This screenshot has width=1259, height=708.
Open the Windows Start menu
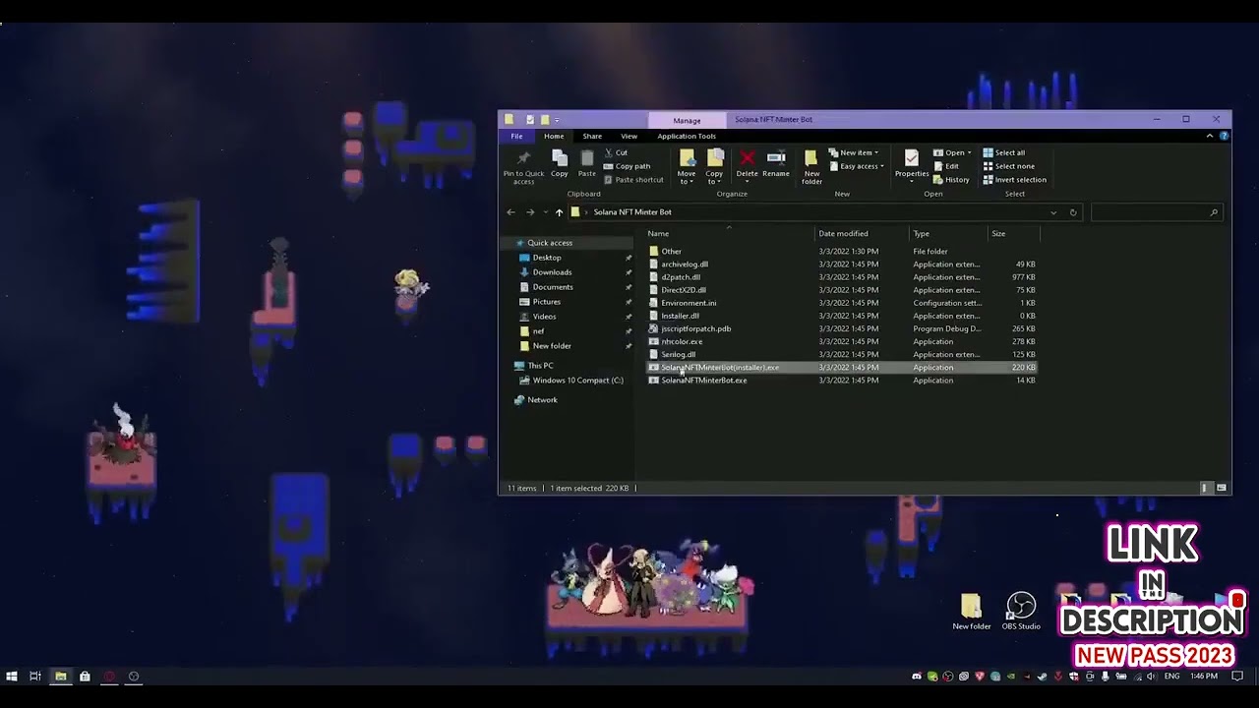[12, 677]
